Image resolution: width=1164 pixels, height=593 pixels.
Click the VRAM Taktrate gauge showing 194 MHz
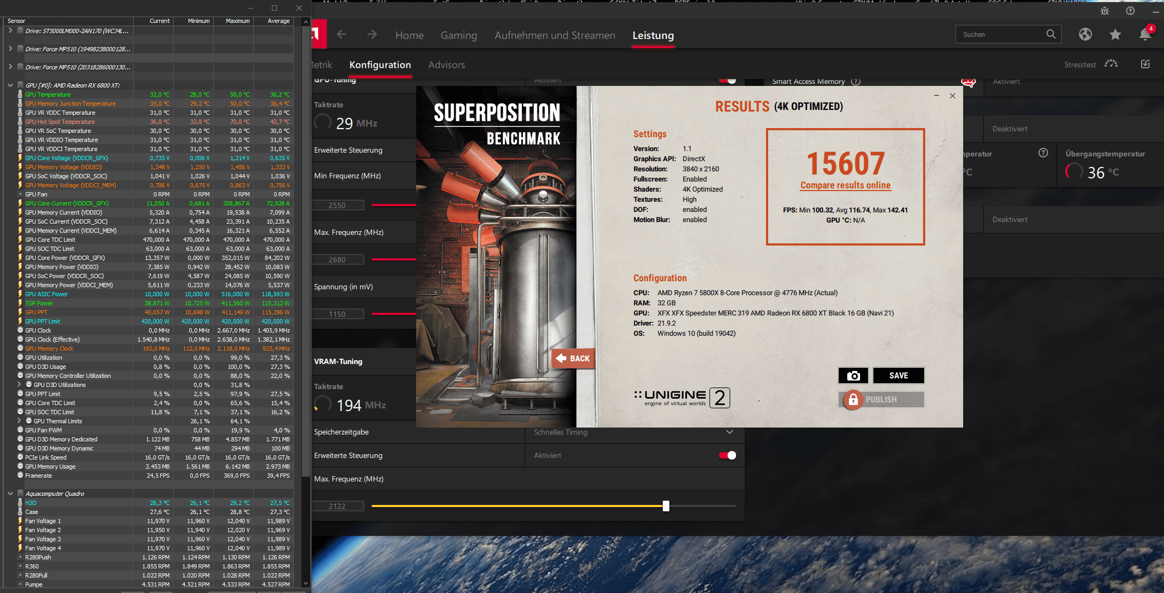(323, 405)
